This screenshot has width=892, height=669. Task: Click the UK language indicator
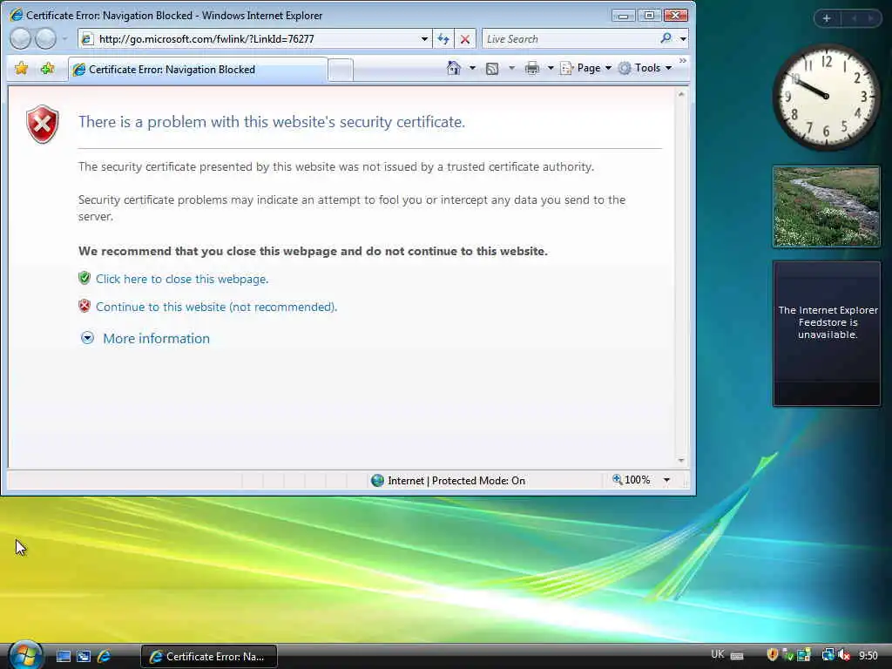718,654
